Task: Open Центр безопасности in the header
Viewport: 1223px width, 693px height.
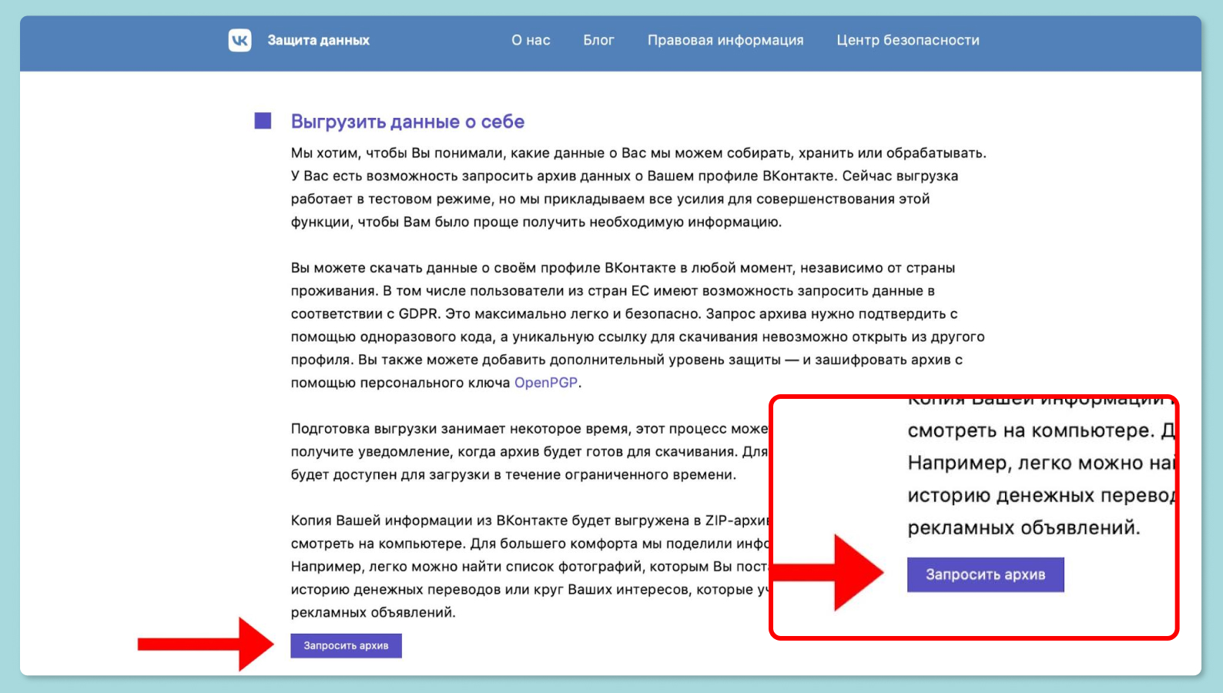Action: [x=908, y=40]
